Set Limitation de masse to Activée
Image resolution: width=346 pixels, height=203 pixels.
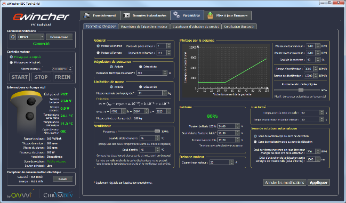pos(111,87)
